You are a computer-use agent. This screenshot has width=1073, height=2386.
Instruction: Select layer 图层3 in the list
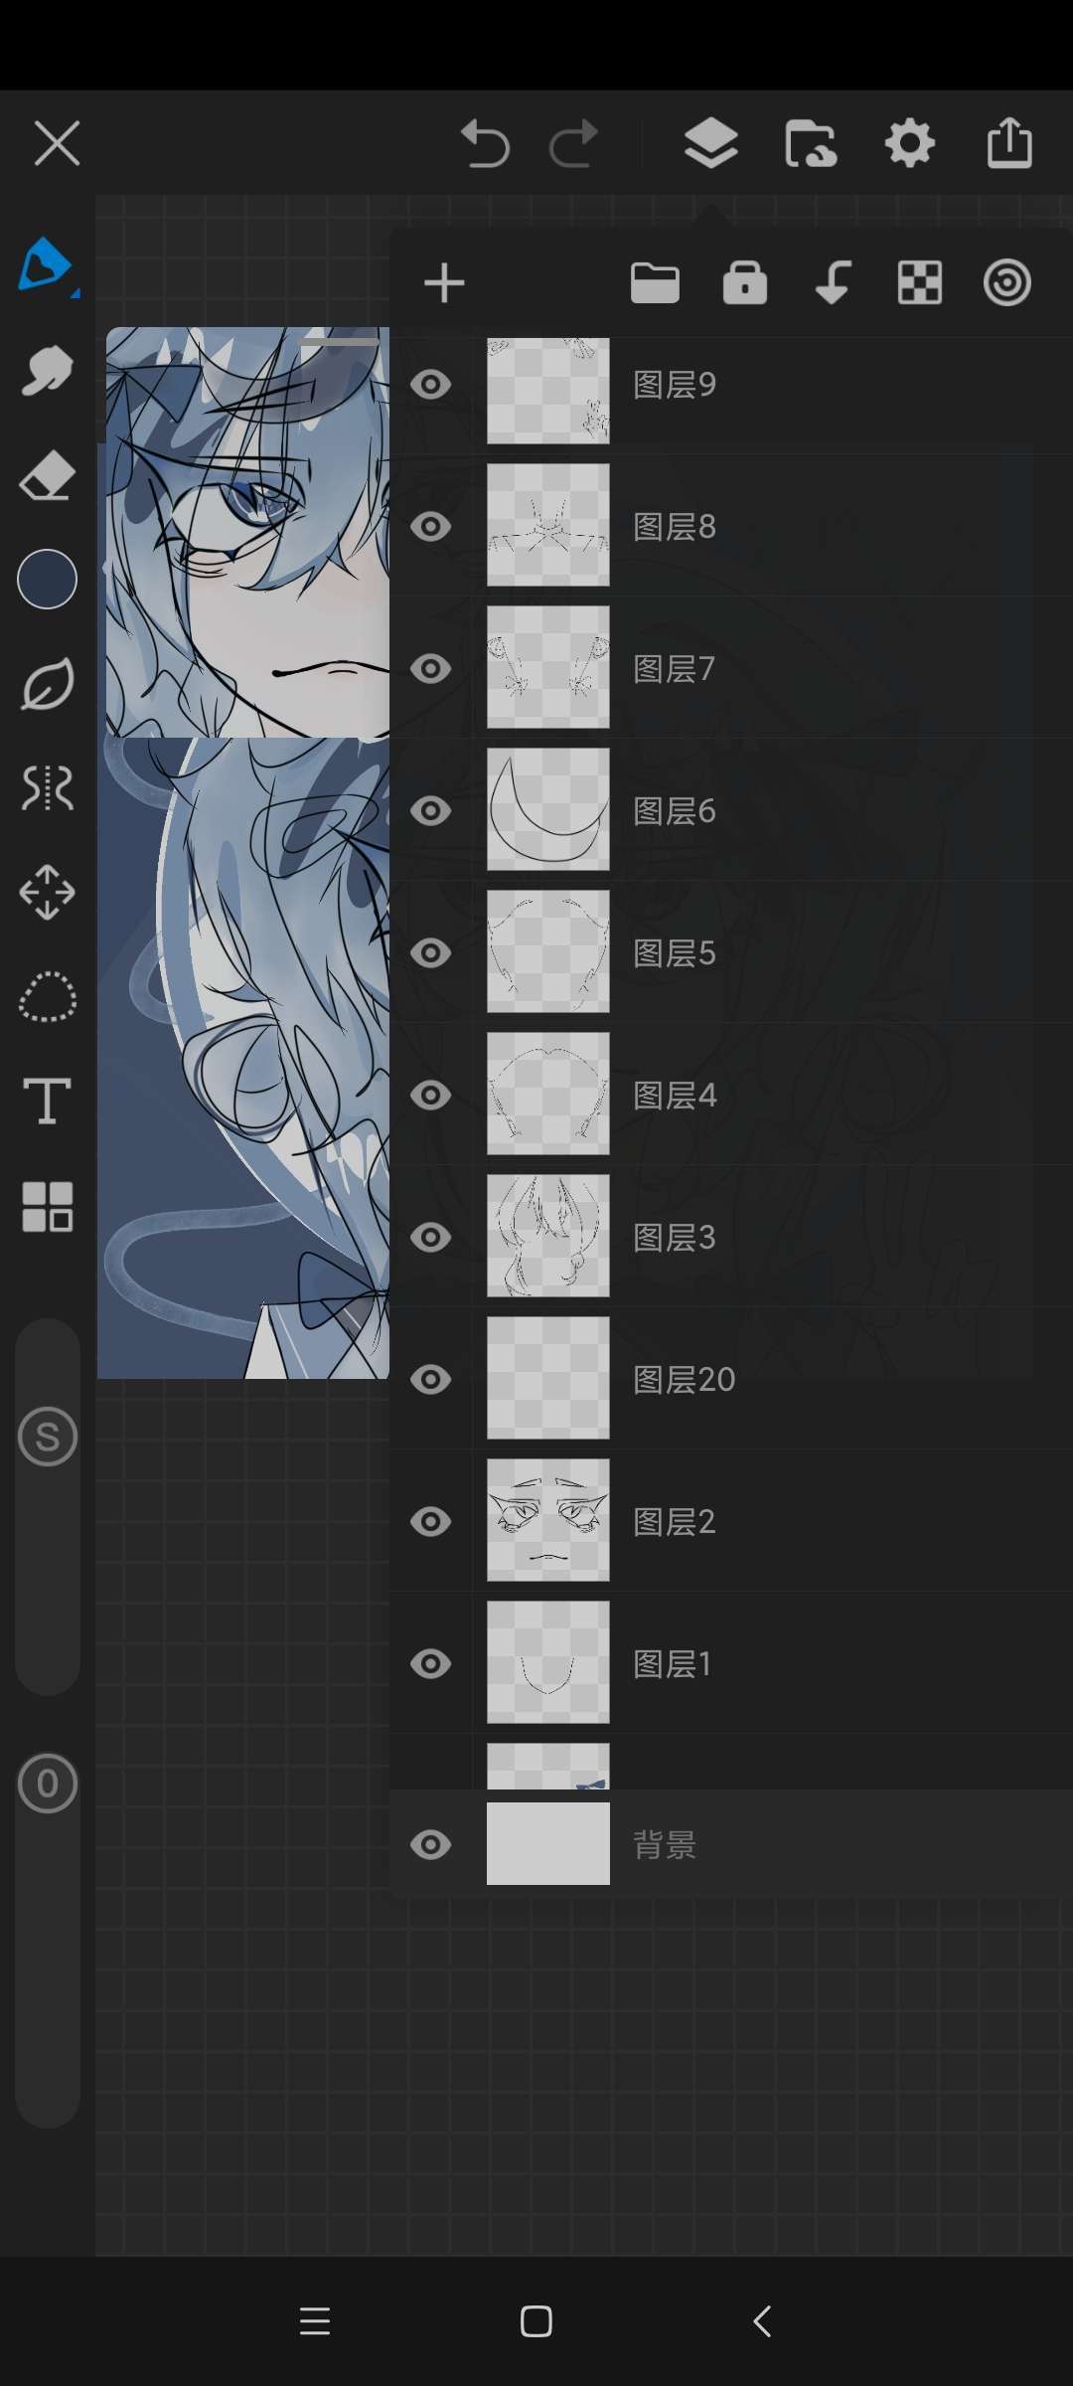pos(731,1237)
